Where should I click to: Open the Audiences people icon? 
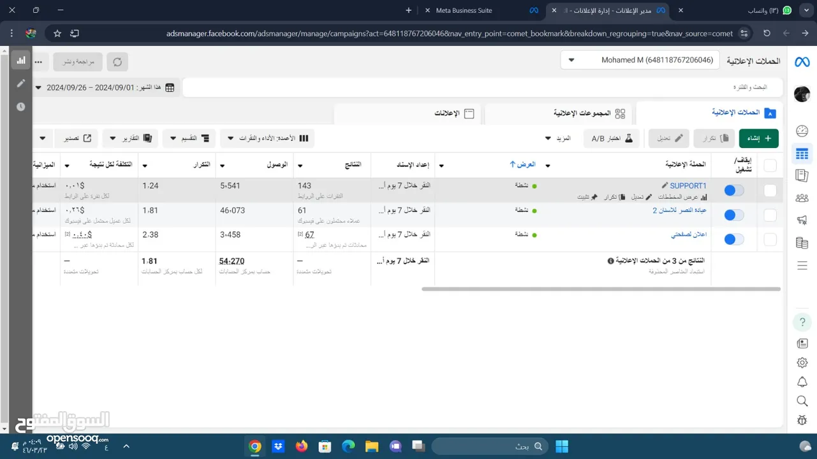tap(802, 198)
